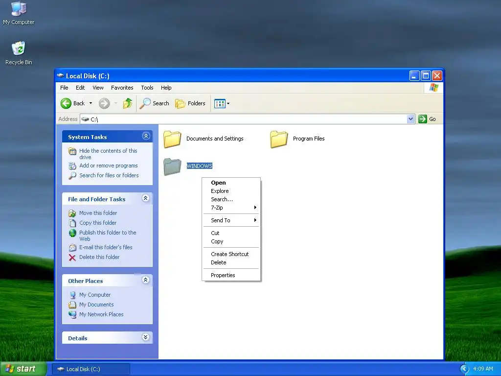Viewport: 501px width, 376px height.
Task: Click the My Network Places icon
Action: (x=72, y=315)
